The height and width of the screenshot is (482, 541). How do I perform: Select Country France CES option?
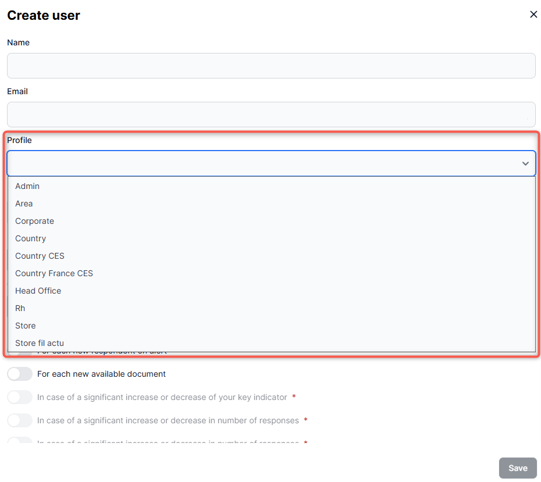(54, 273)
